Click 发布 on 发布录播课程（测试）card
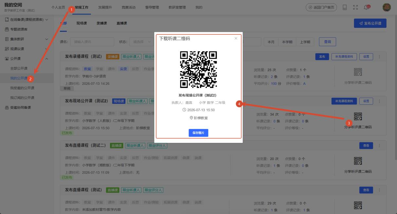The image size is (397, 214). pyautogui.click(x=322, y=57)
